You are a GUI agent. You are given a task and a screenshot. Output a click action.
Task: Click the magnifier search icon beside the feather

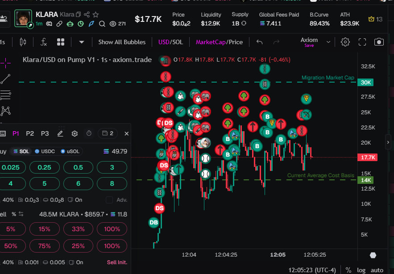click(x=102, y=24)
